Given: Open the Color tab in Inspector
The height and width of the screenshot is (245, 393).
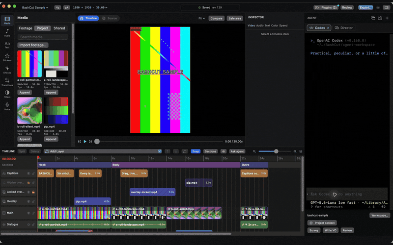Looking at the screenshot, I should pos(275,25).
